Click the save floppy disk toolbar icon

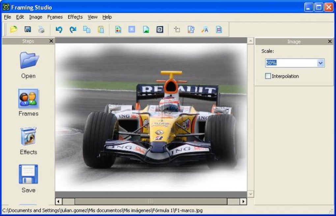pos(28,29)
